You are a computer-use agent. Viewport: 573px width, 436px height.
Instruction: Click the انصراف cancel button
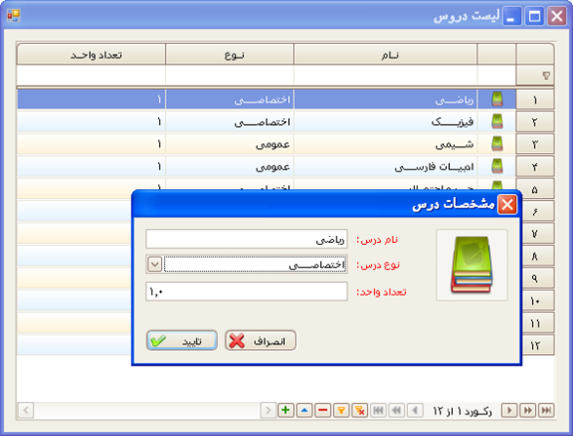(261, 340)
